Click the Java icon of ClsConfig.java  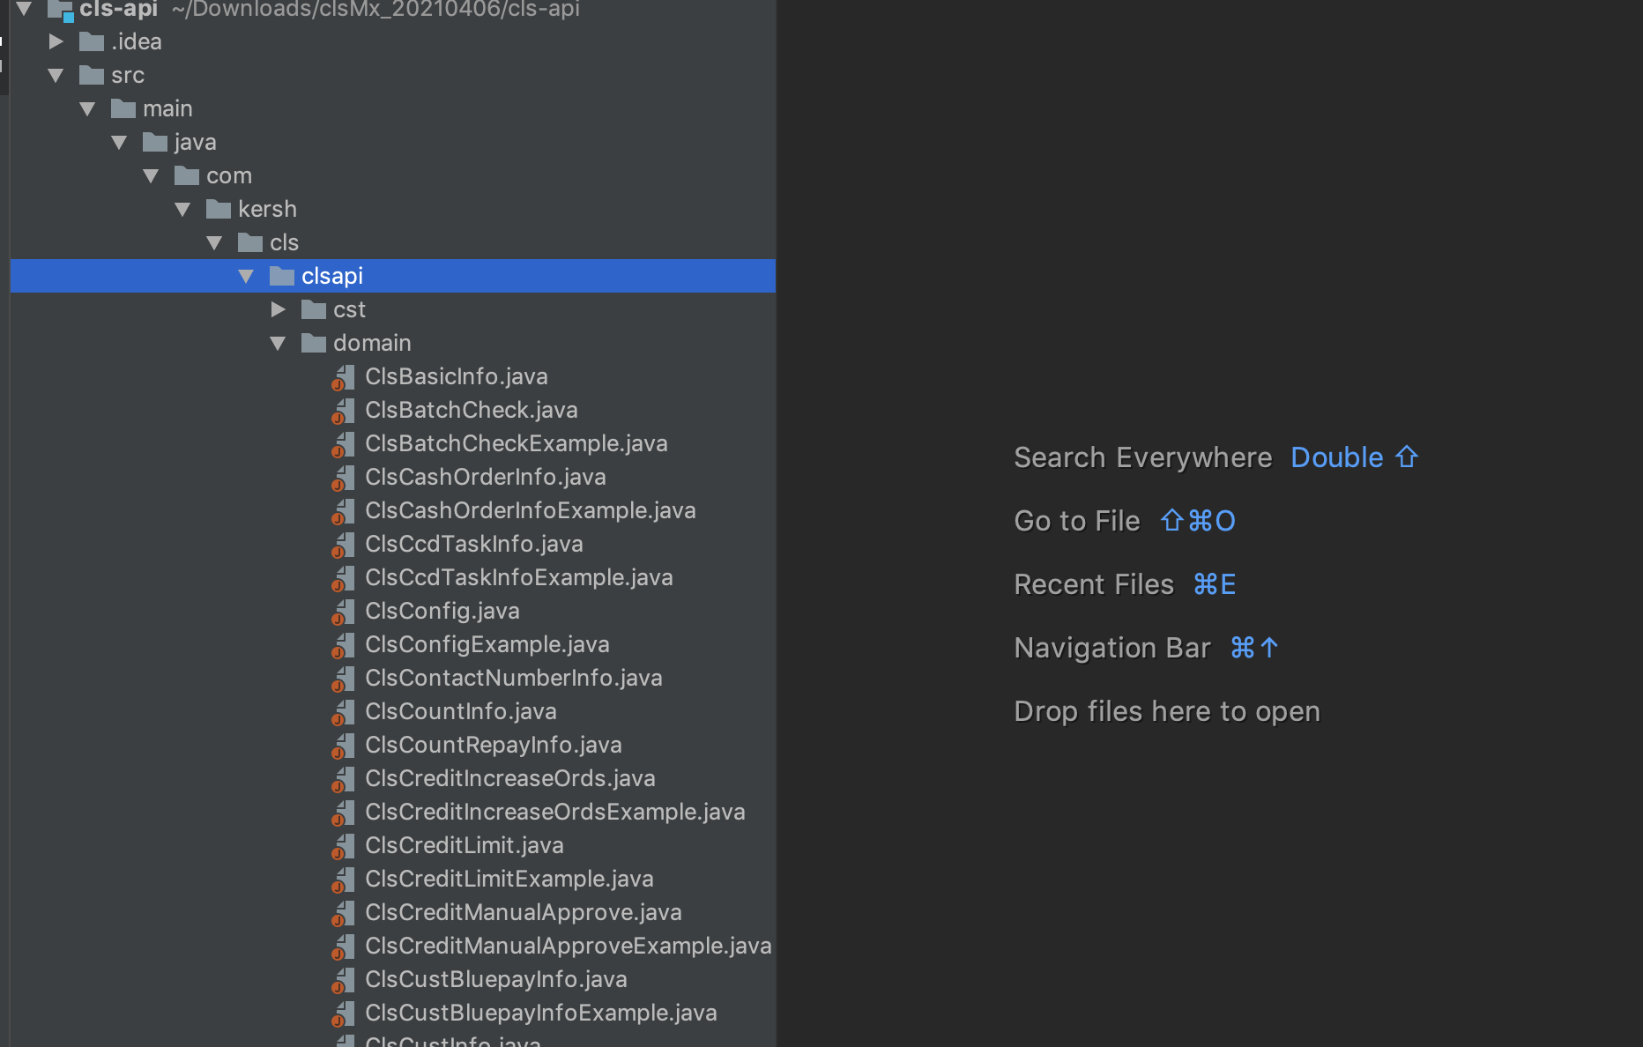(x=343, y=612)
